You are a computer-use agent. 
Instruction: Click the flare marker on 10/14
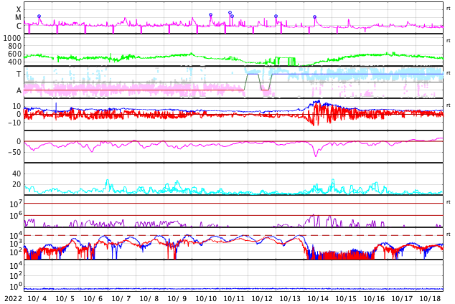point(314,16)
